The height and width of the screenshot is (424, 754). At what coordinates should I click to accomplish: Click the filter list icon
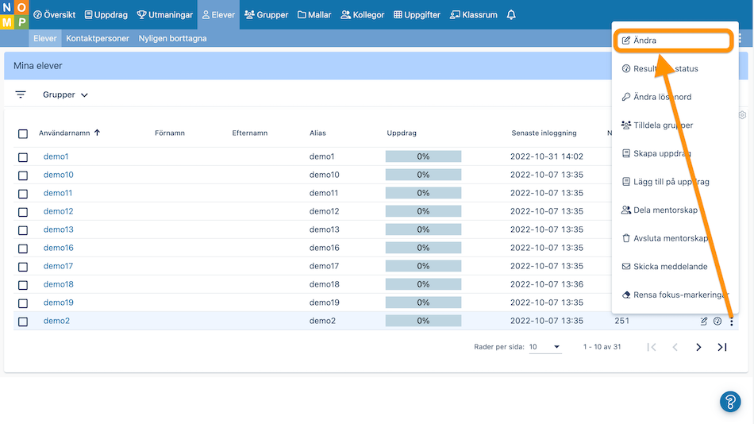[20, 94]
